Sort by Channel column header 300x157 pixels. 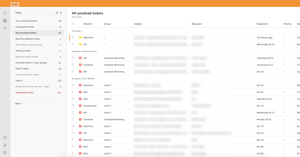88,24
